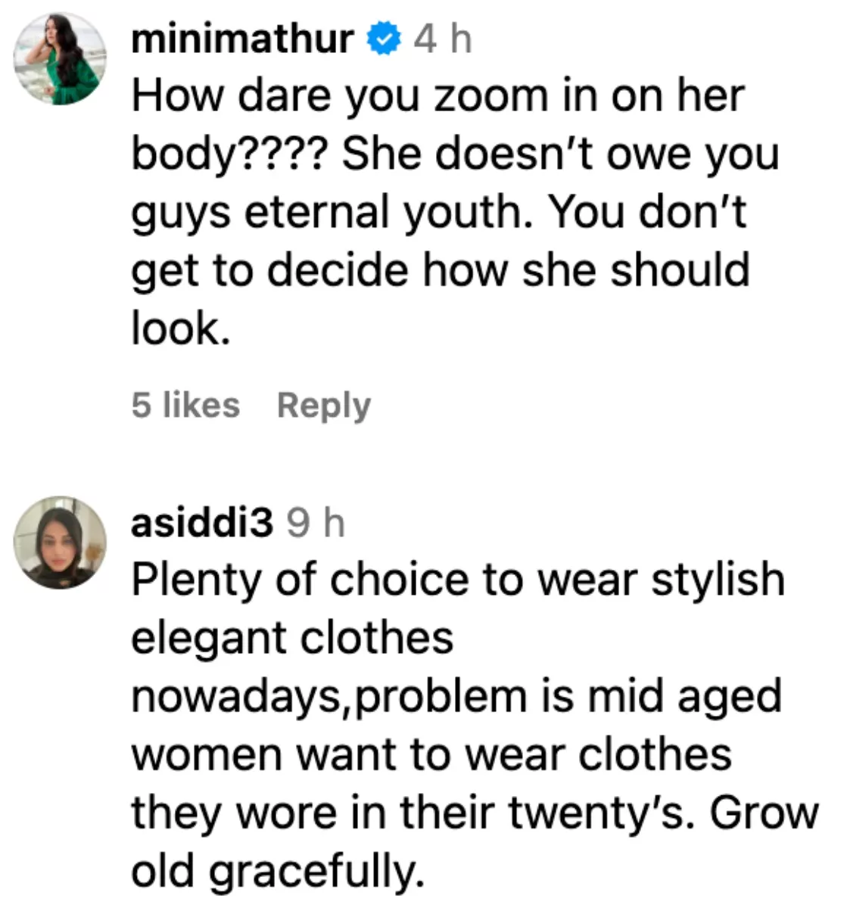Image resolution: width=847 pixels, height=908 pixels.
Task: Click the "9 h" comment timestamp
Action: [316, 522]
